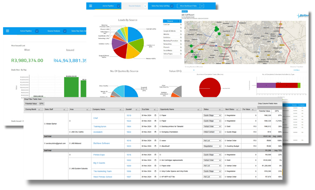315x190 pixels.
Task: Check the checkbox beside Alistair Barker
Action: 45,124
